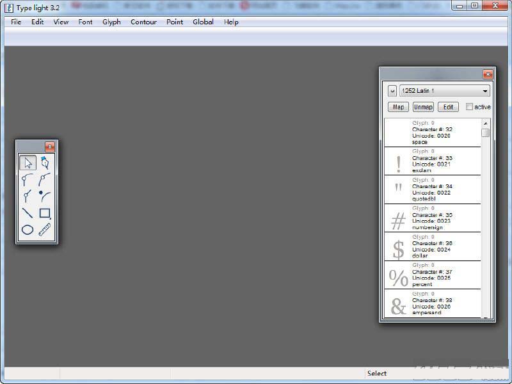The height and width of the screenshot is (384, 512).
Task: Click 'Character #: 37' text
Action: tap(432, 271)
